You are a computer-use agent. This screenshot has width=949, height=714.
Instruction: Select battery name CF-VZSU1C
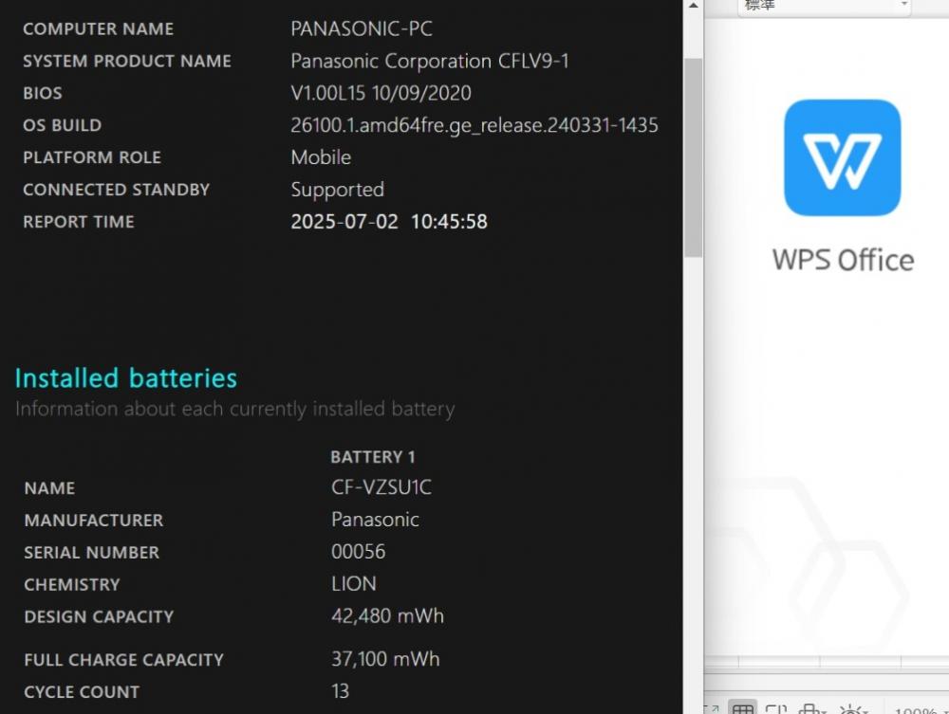[381, 487]
